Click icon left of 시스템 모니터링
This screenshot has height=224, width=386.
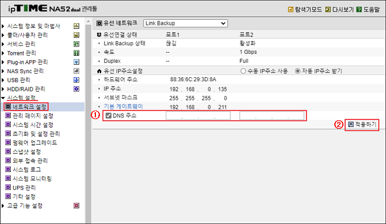[x=8, y=179]
